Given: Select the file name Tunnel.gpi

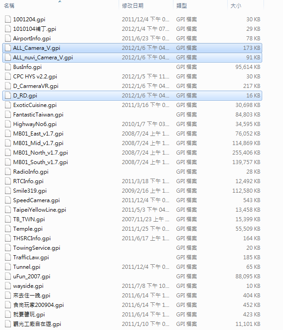Looking at the screenshot, I should point(27,267).
